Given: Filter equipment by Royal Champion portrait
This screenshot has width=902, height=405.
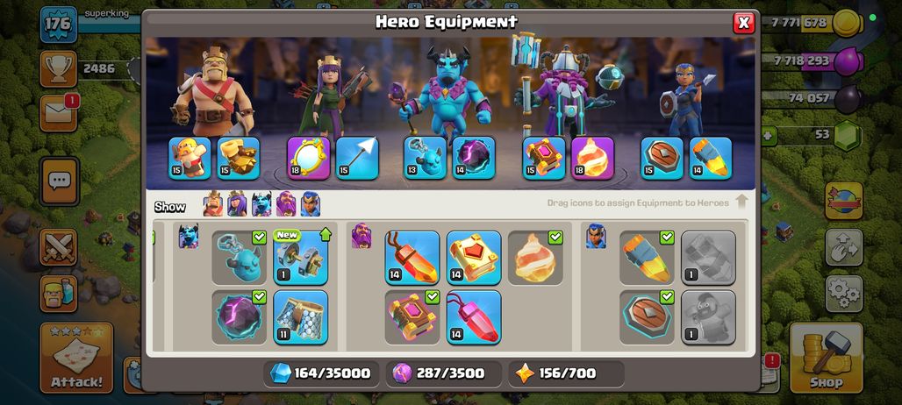Looking at the screenshot, I should coord(310,204).
